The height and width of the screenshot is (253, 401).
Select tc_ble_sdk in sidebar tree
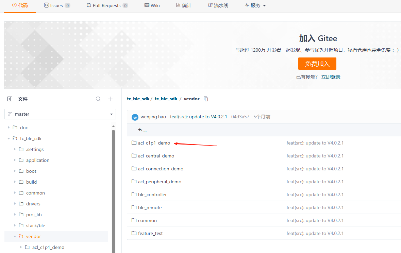(31, 138)
